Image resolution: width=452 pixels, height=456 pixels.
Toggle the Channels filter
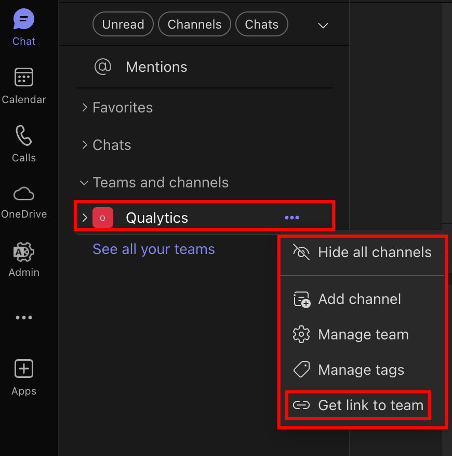coord(194,24)
